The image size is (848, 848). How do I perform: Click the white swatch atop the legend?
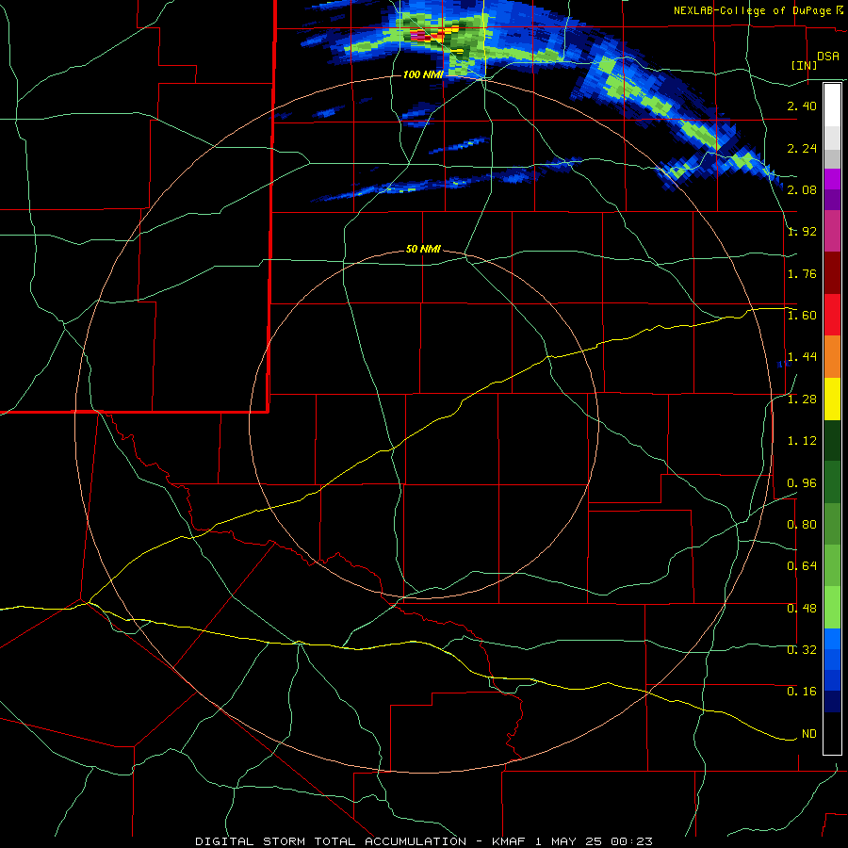[832, 106]
